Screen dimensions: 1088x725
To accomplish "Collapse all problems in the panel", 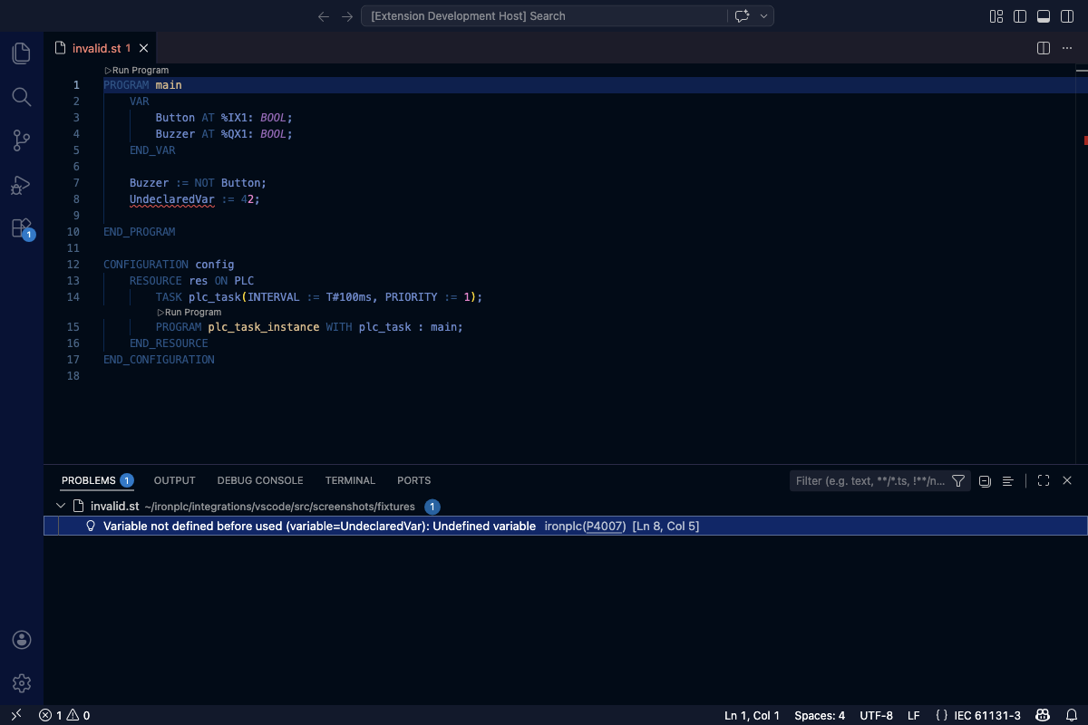I will point(985,480).
